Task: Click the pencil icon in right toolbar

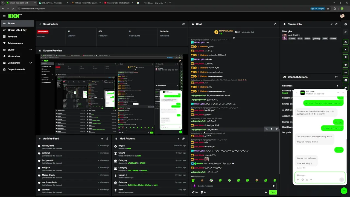Action: 346,32
